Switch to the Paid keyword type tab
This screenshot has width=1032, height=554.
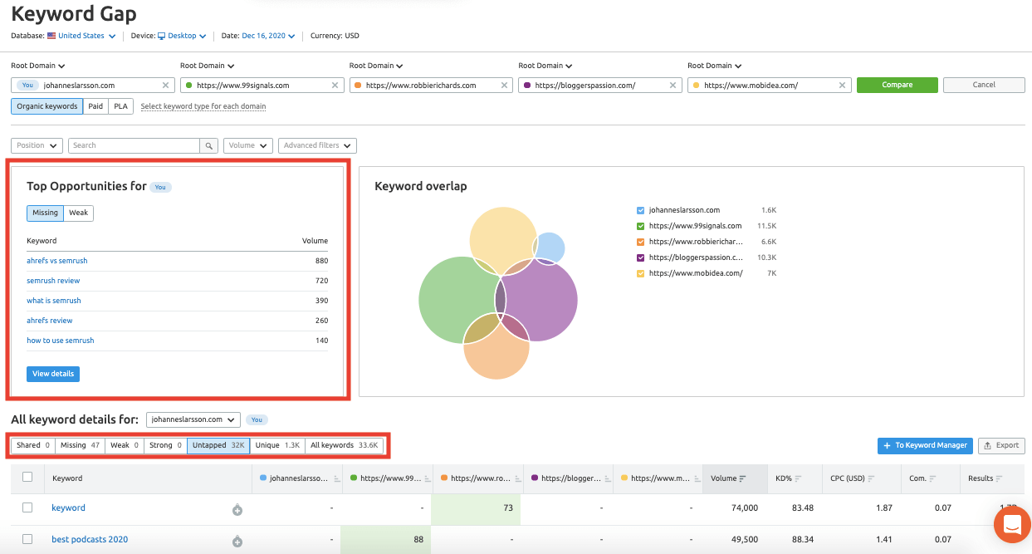(96, 106)
